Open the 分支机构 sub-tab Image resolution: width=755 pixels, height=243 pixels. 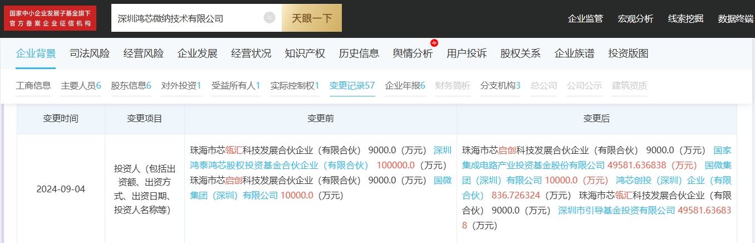500,85
